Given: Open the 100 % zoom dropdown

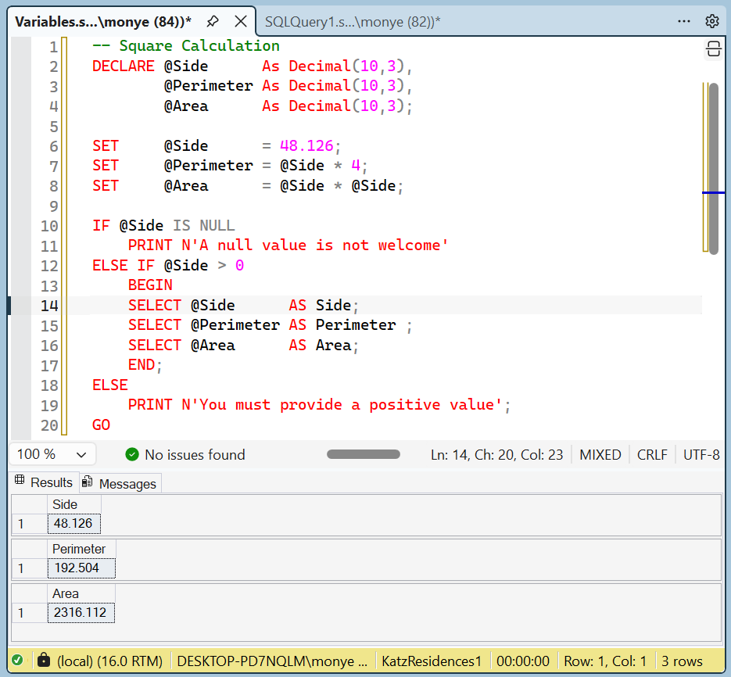Looking at the screenshot, I should (52, 454).
